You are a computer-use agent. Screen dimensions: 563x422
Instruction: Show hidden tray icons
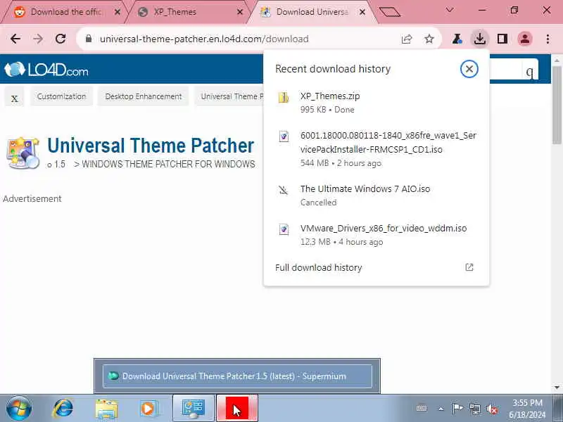coord(441,409)
